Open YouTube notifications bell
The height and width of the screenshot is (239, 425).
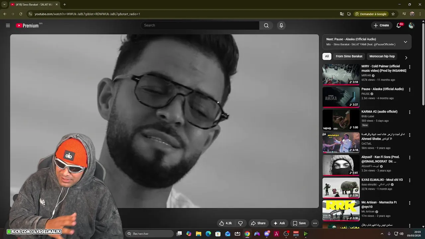click(x=399, y=26)
